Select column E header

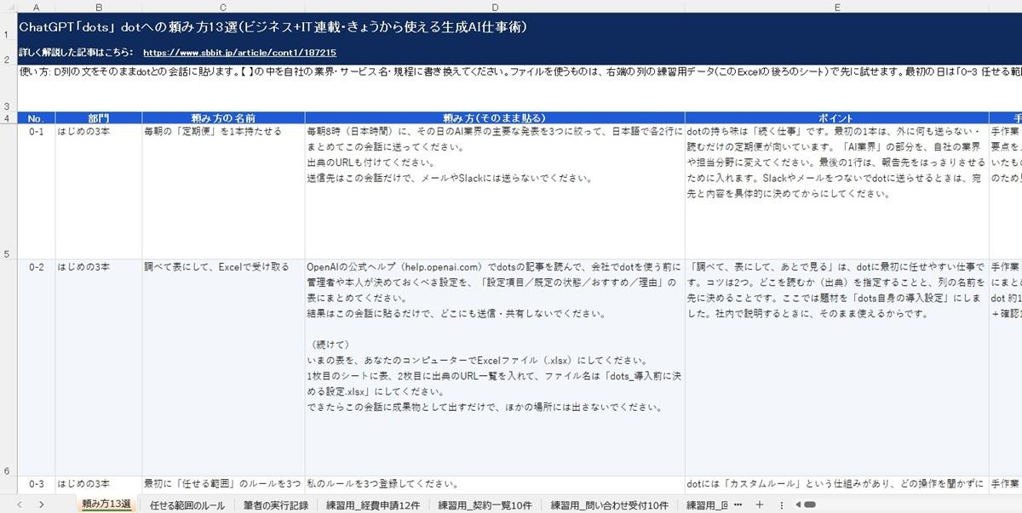[x=837, y=7]
